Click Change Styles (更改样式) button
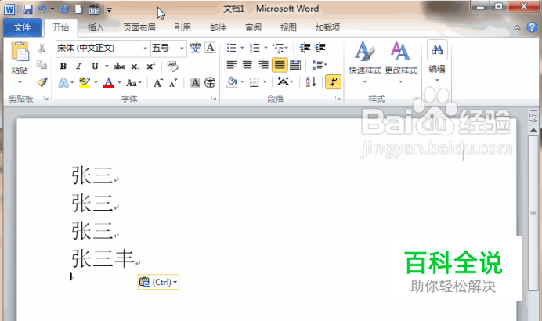The image size is (542, 321). [x=401, y=62]
